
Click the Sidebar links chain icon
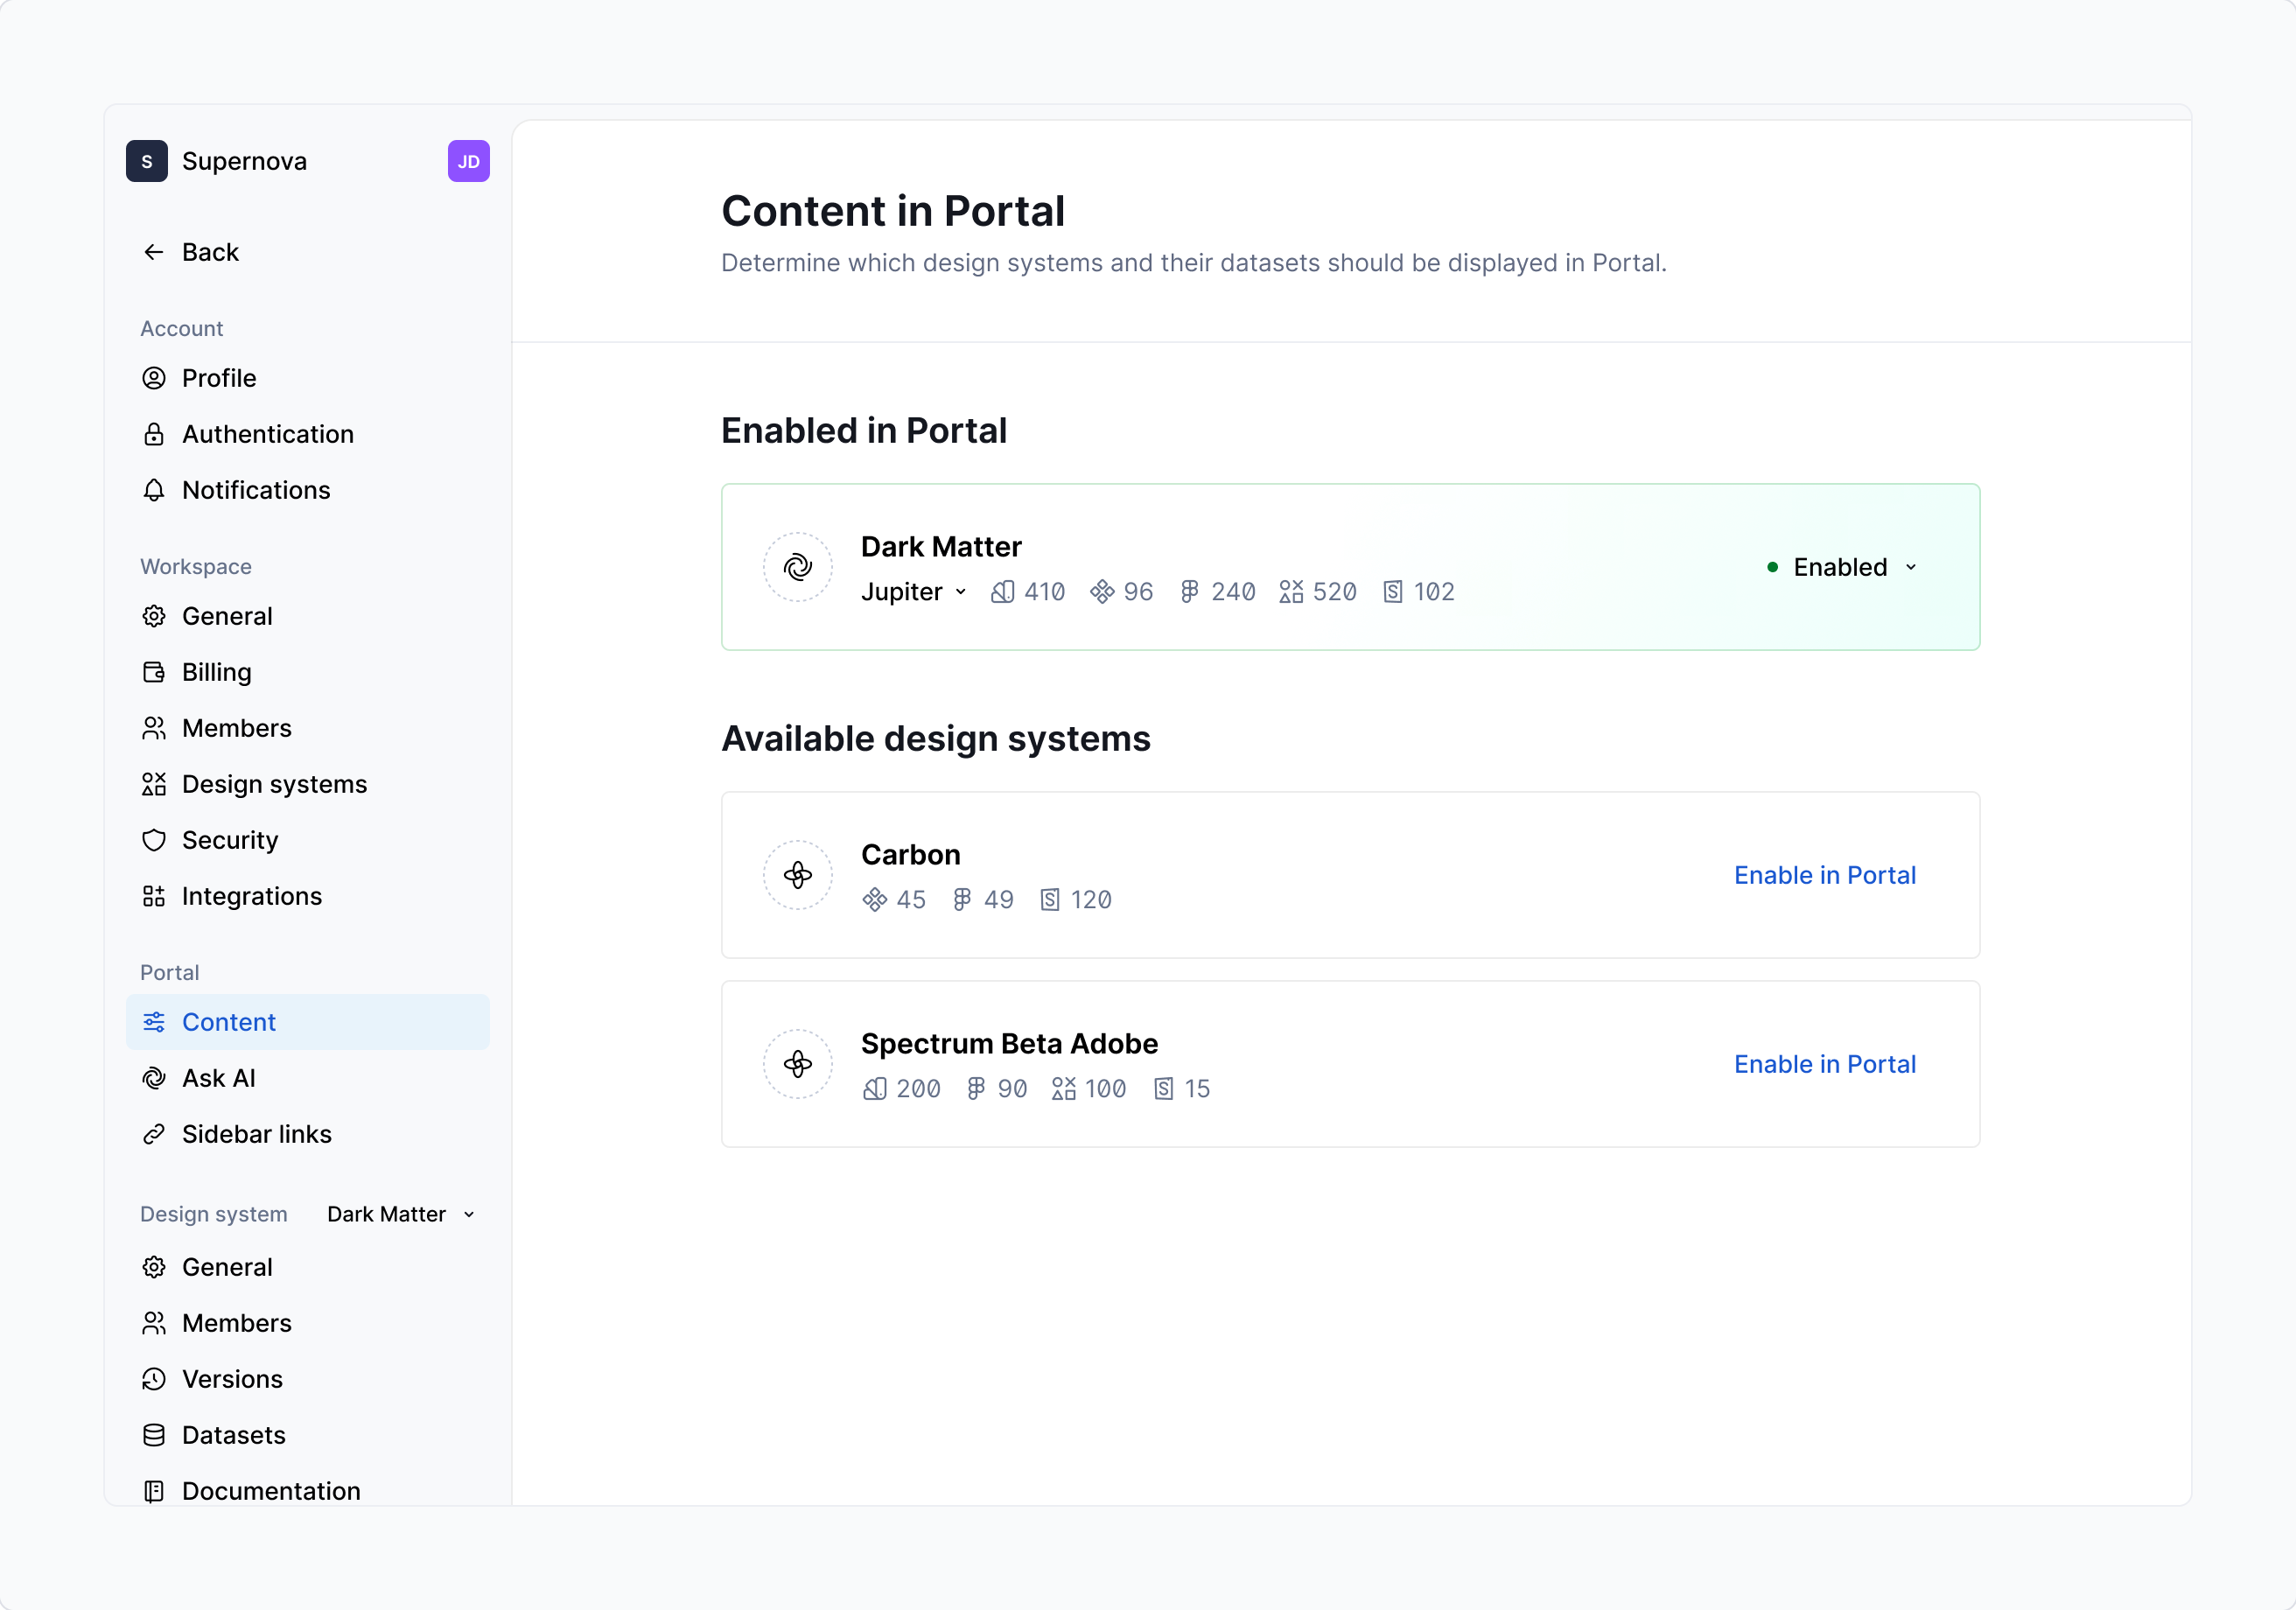[154, 1134]
